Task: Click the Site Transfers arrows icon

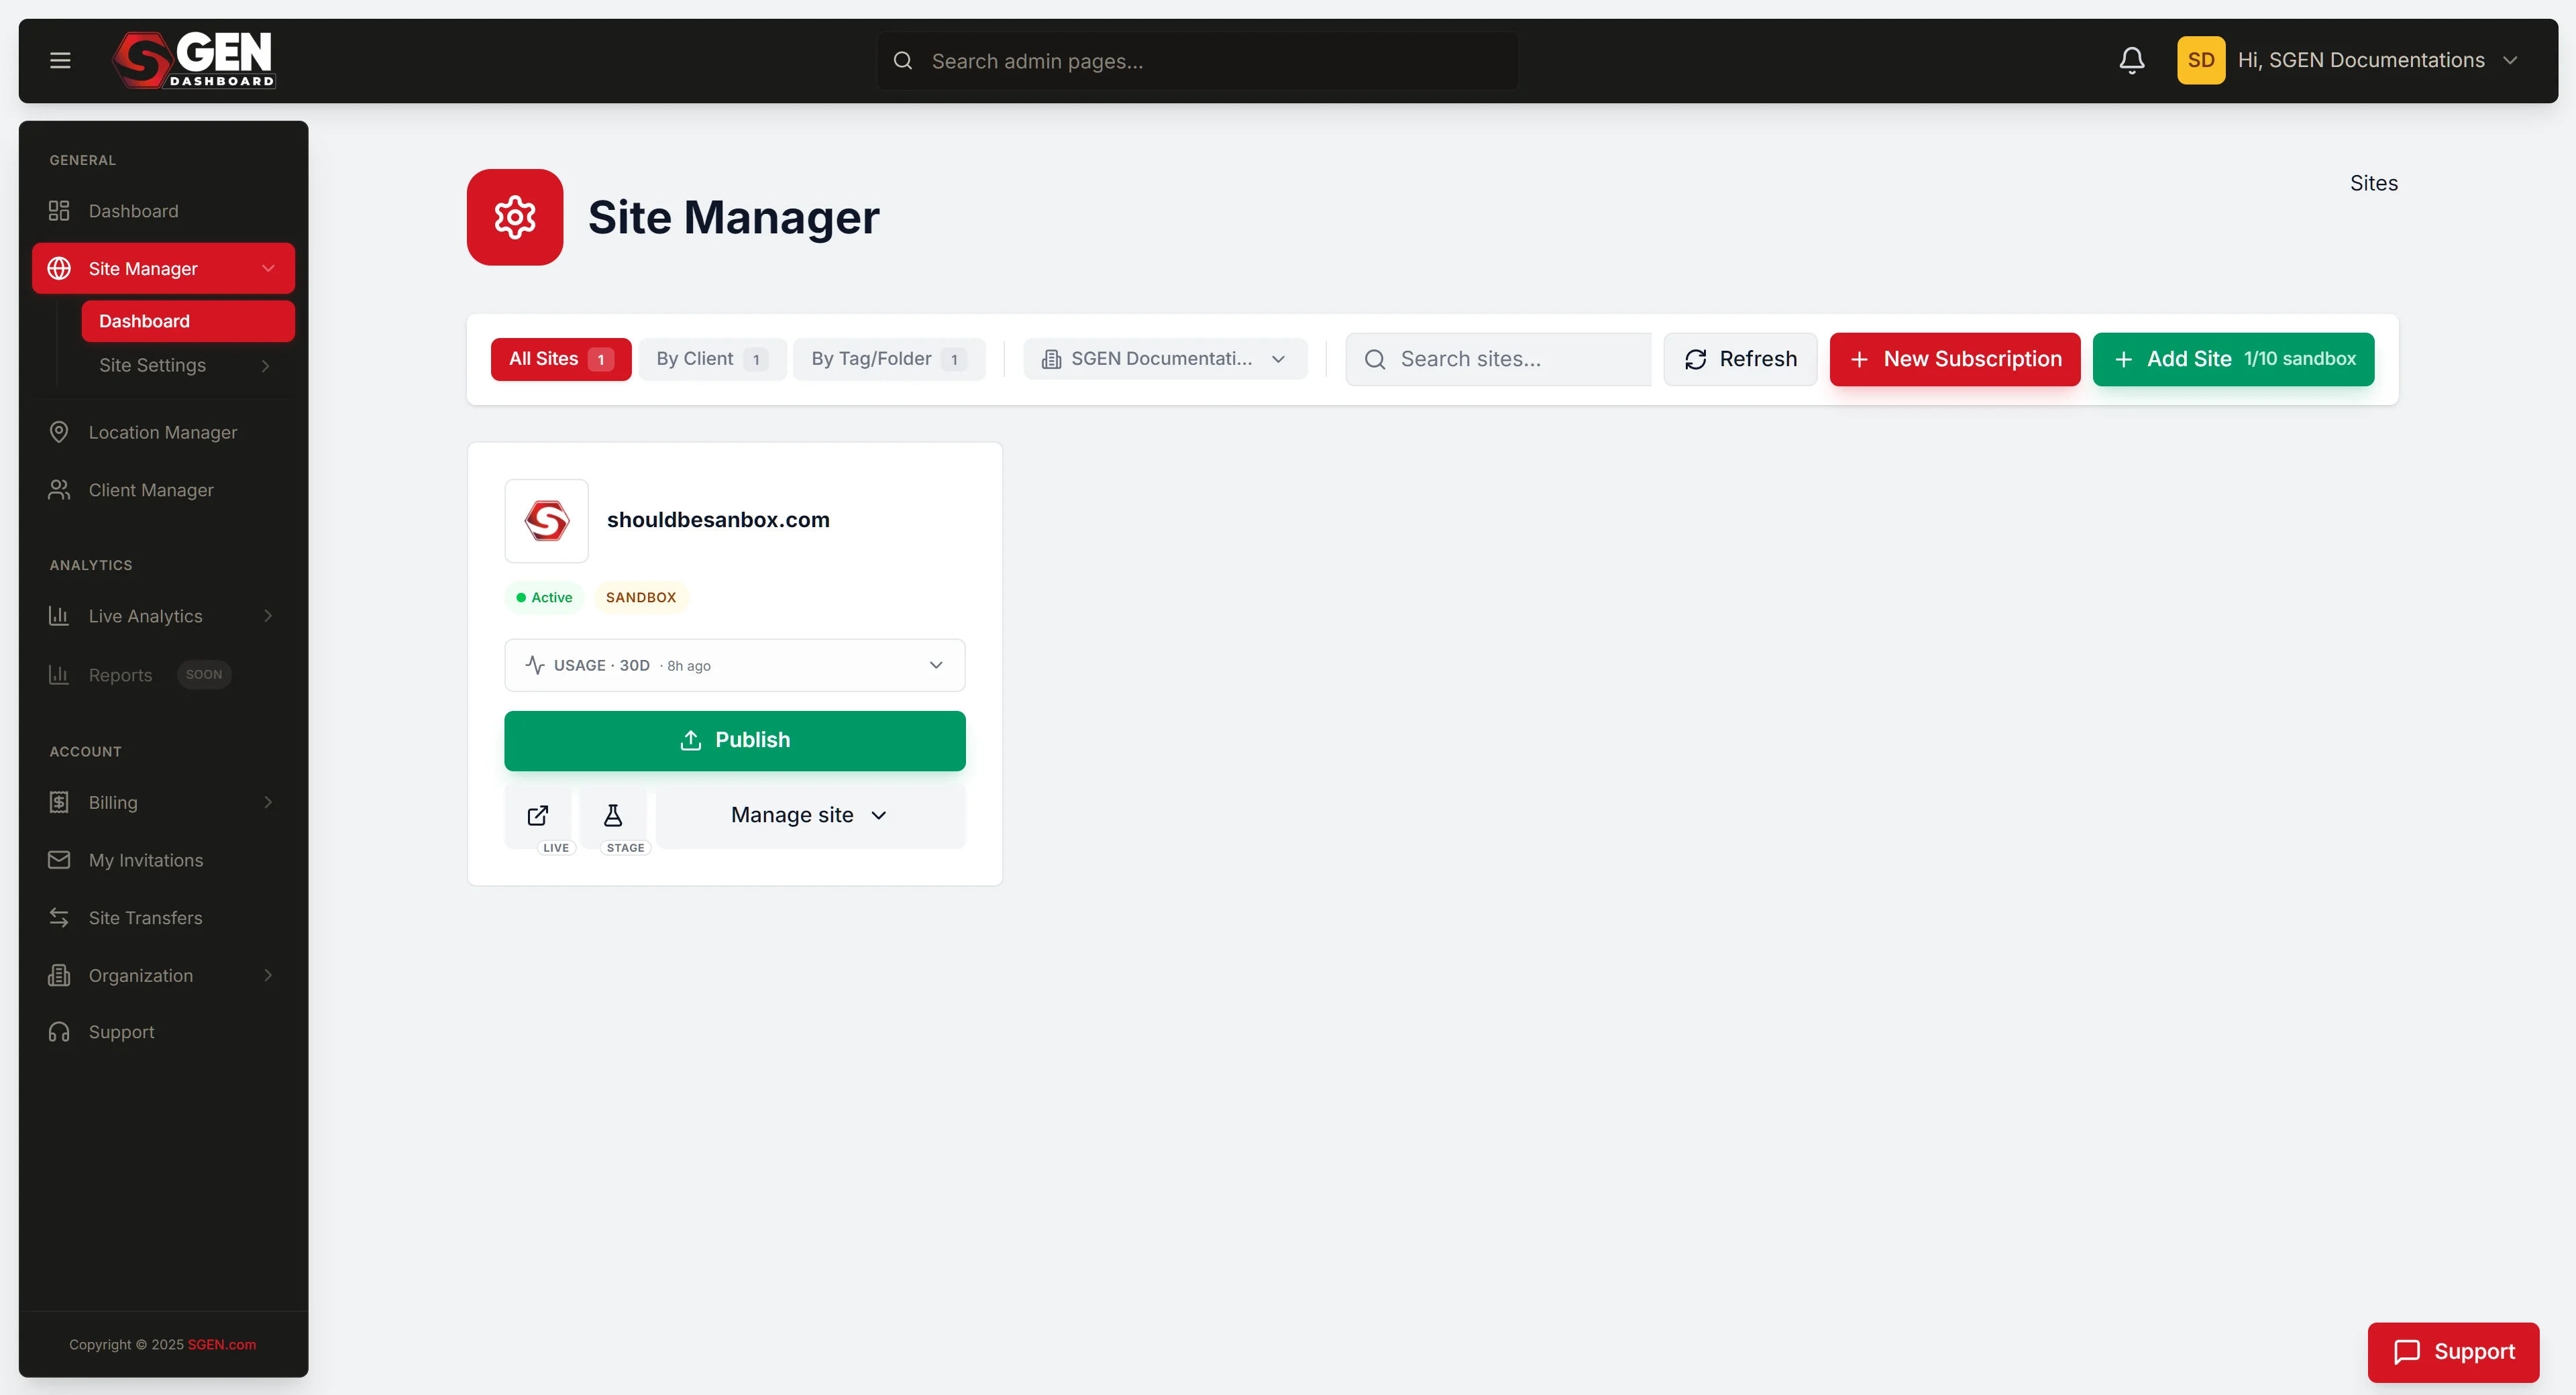Action: (x=59, y=917)
